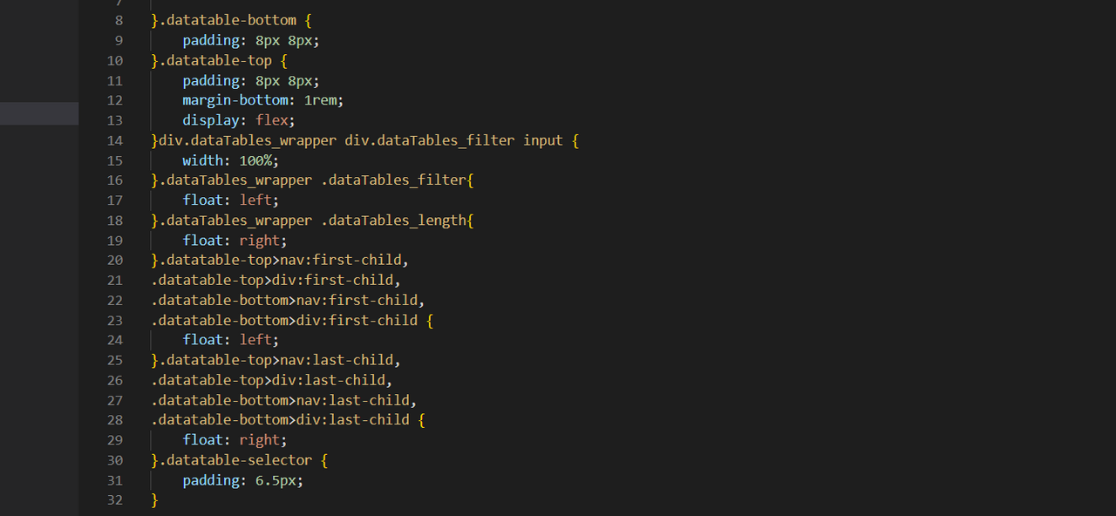Viewport: 1116px width, 516px height.
Task: Click the margin-bottom property name
Action: pyautogui.click(x=237, y=100)
